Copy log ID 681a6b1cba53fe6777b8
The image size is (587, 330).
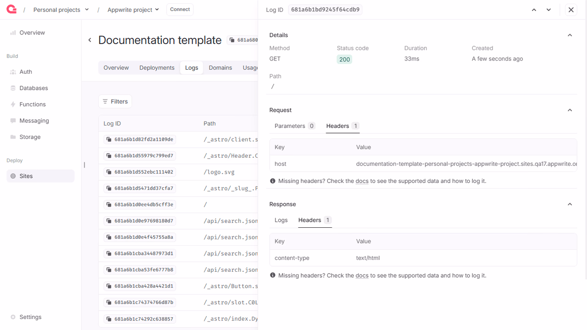click(x=139, y=270)
